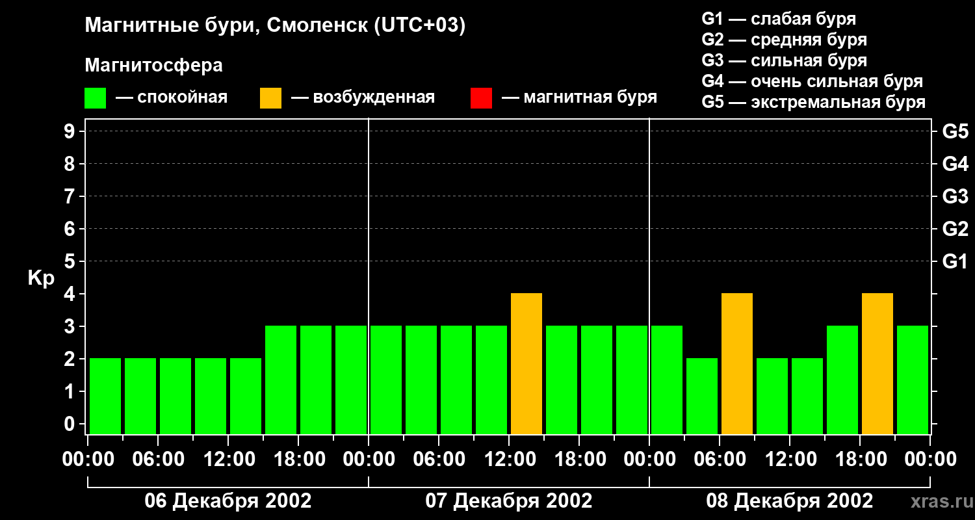Image resolution: width=975 pixels, height=520 pixels.
Task: Click the '— магнитная буря' legend text
Action: click(x=580, y=98)
